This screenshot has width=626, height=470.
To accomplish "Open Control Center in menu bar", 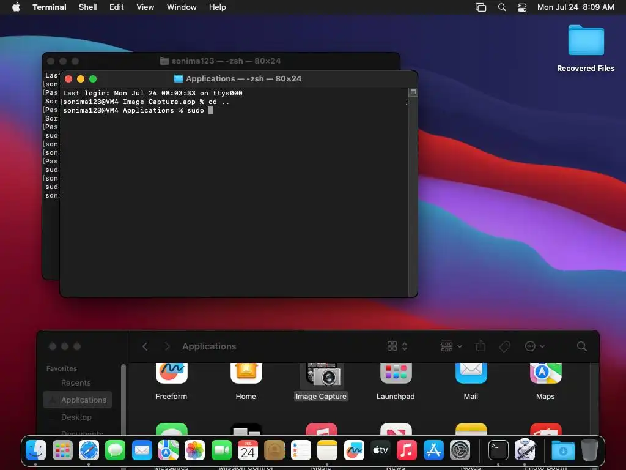I will click(x=522, y=7).
